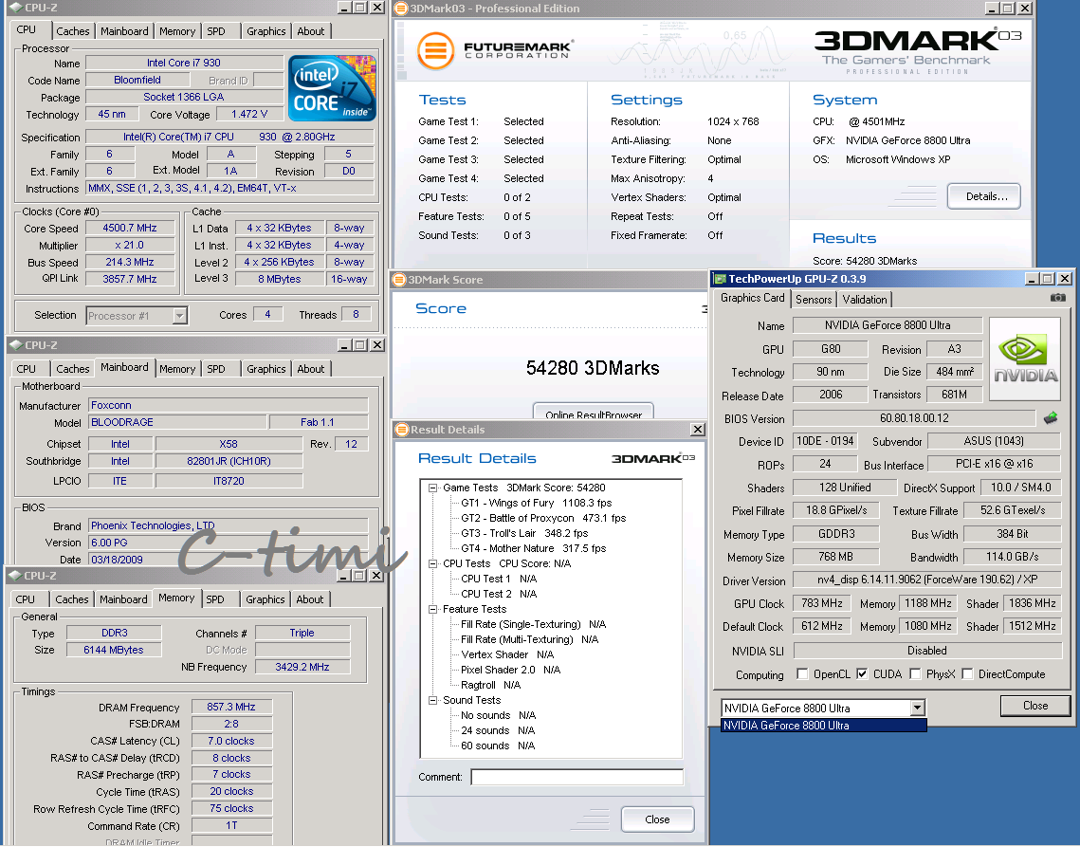
Task: Open the Processor #1 selection dropdown
Action: (179, 316)
